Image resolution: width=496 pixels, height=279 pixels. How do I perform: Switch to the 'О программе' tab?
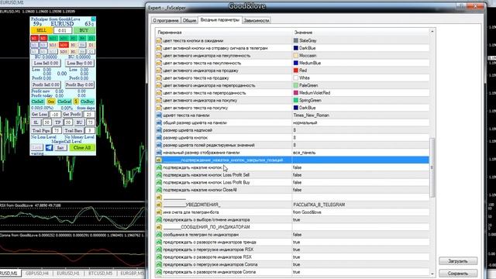[165, 21]
